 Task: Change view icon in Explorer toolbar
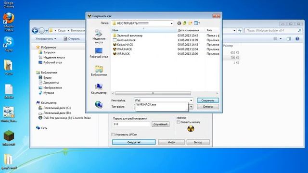(276, 38)
